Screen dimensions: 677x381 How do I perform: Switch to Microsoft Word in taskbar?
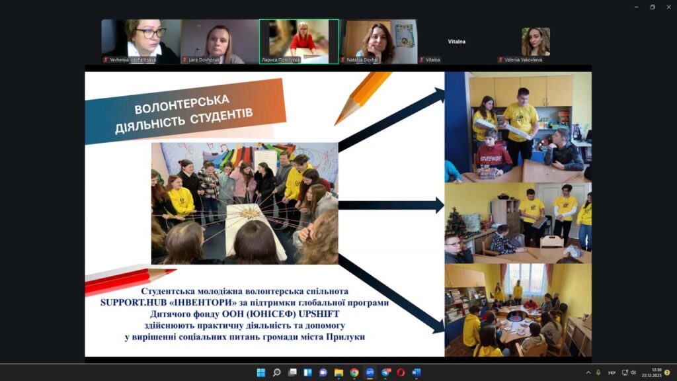point(417,372)
